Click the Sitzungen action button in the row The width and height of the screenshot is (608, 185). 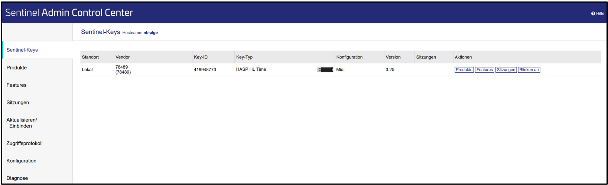tap(506, 70)
